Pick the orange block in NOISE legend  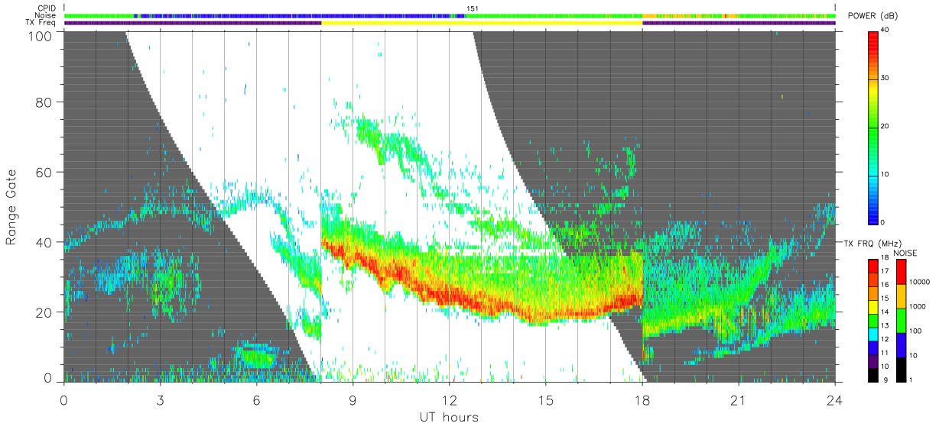900,296
